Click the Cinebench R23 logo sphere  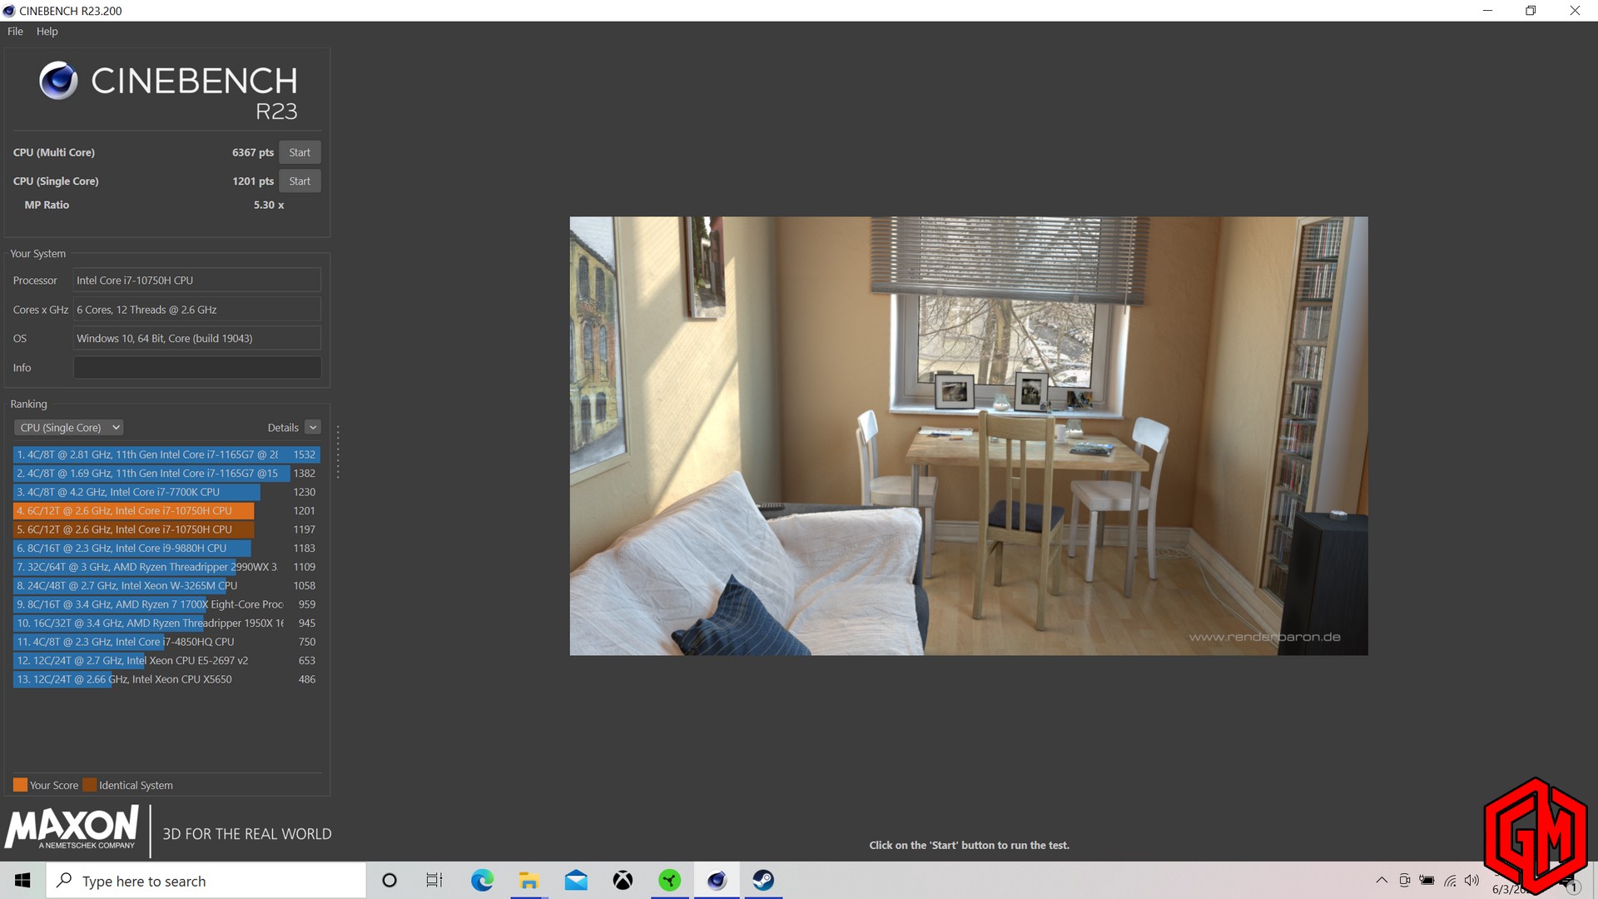[58, 81]
